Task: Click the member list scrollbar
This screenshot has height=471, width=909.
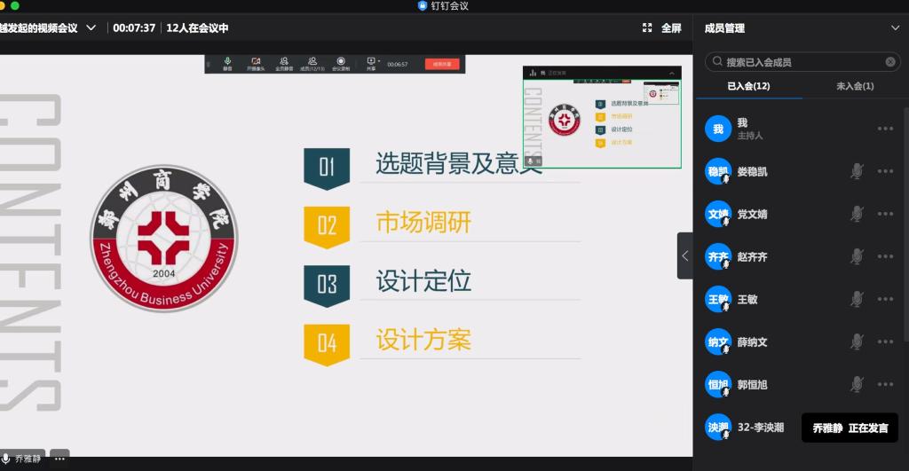Action: coord(906,223)
